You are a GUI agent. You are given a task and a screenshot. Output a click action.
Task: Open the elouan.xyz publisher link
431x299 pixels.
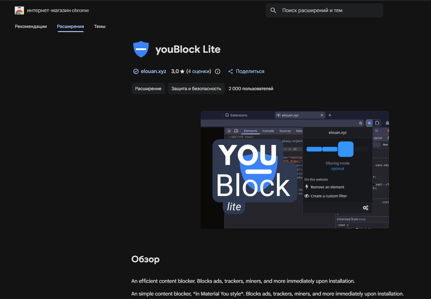click(153, 71)
